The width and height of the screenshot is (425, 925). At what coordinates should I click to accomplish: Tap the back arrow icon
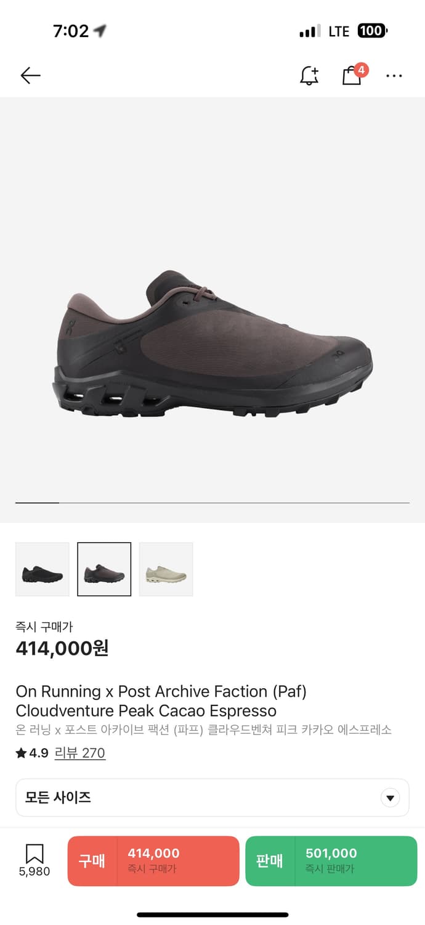pos(30,76)
